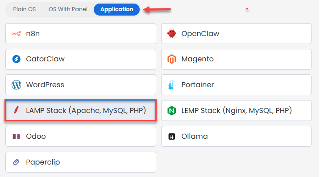Click the Odoo purple blocks icon
The width and height of the screenshot is (320, 177).
[x=17, y=137]
